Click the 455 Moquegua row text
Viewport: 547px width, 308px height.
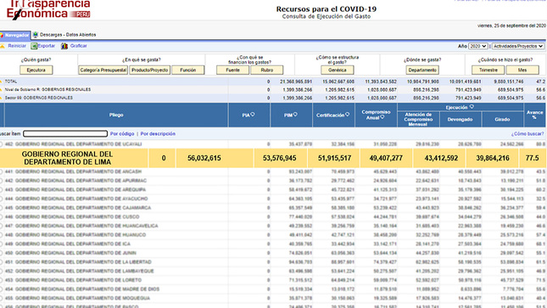[77, 298]
